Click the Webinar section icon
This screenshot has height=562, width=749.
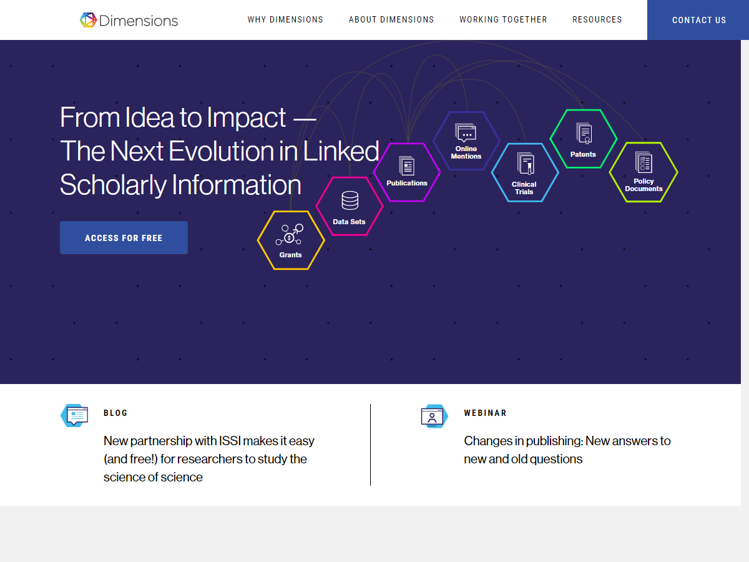coord(434,416)
